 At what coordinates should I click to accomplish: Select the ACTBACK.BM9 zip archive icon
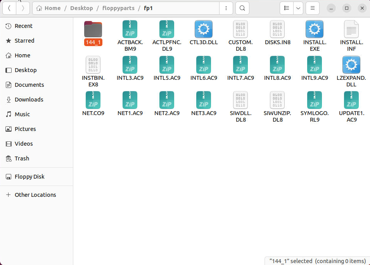point(130,29)
